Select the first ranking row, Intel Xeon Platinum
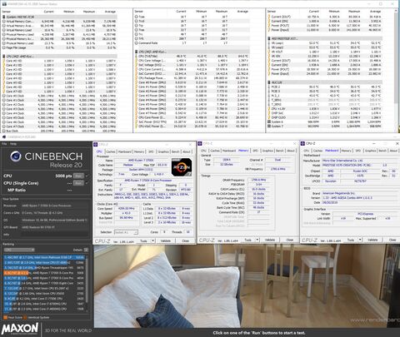Screen dimensions: 400x337 [x=44, y=257]
